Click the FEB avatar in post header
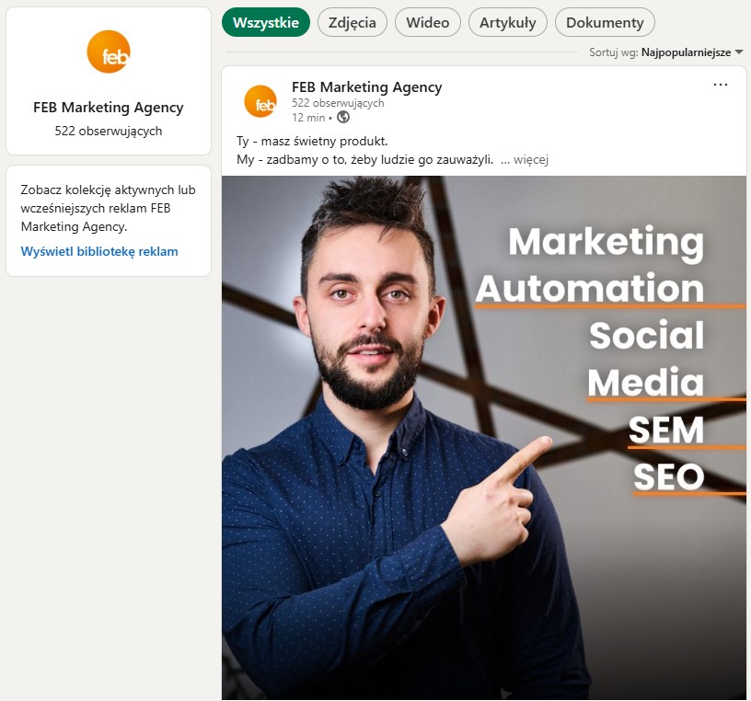Screen dimensions: 751x701 point(260,101)
